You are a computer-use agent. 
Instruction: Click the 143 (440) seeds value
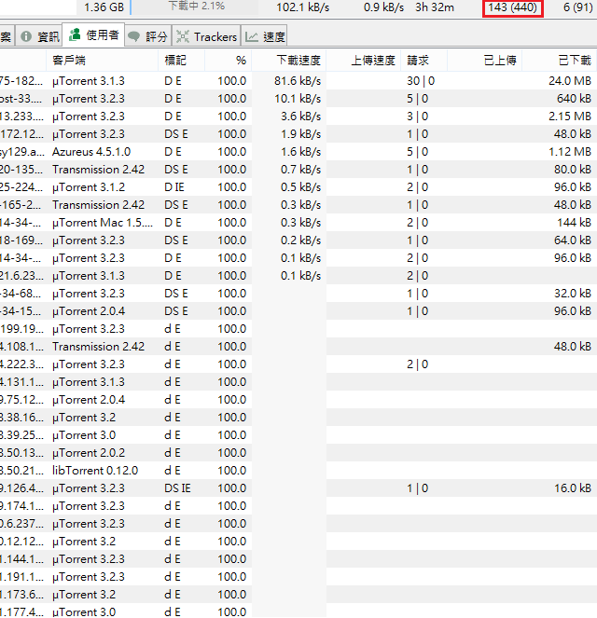pyautogui.click(x=513, y=7)
